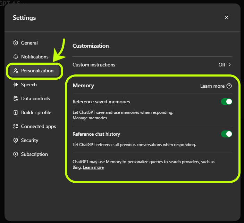Open the Notifications settings tab
Image resolution: width=244 pixels, height=223 pixels.
point(35,57)
